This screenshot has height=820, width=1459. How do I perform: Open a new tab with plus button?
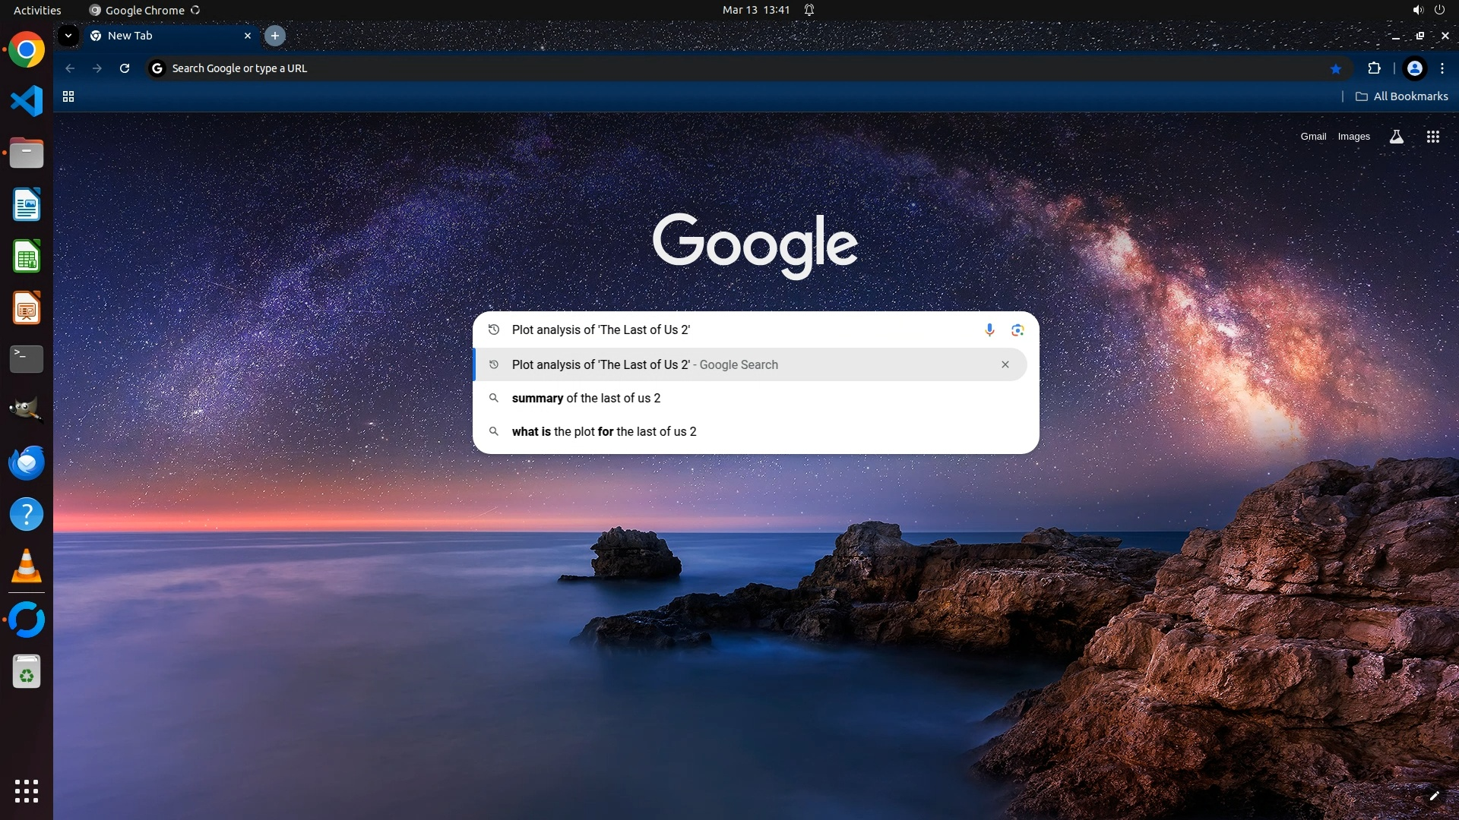pyautogui.click(x=275, y=36)
